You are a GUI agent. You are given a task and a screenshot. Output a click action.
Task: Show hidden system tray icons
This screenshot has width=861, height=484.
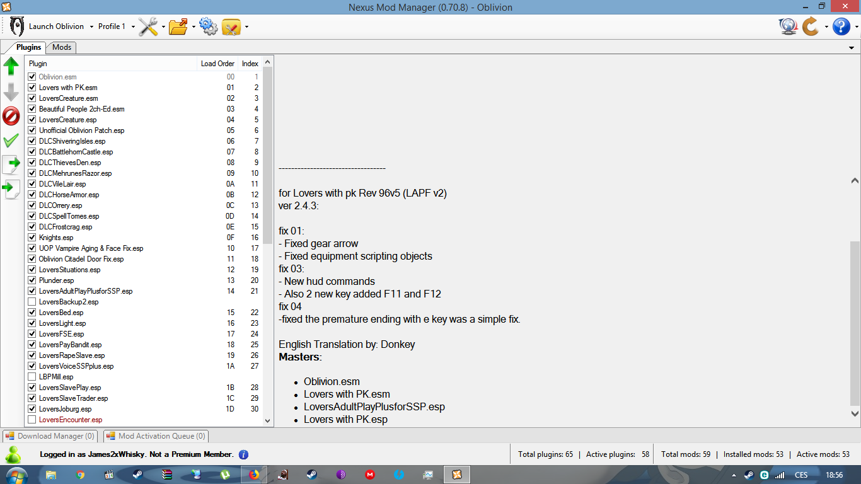click(x=734, y=475)
